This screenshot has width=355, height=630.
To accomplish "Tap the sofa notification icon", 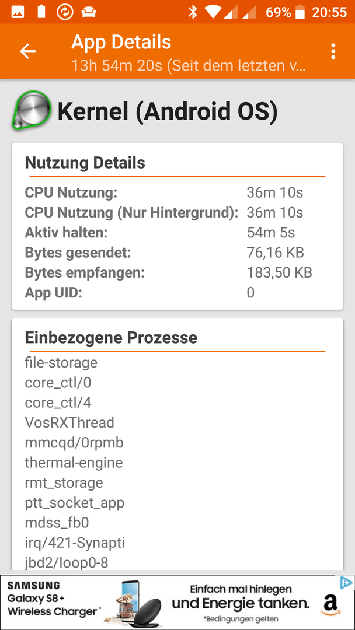I will coord(89,12).
